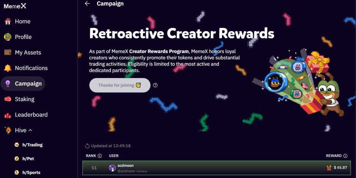Click the Notifications bell icon

(x=8, y=68)
